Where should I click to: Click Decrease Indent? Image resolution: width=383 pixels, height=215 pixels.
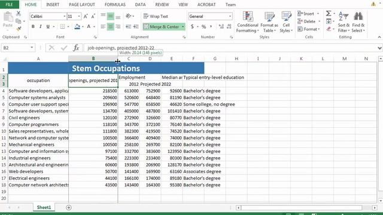point(128,26)
